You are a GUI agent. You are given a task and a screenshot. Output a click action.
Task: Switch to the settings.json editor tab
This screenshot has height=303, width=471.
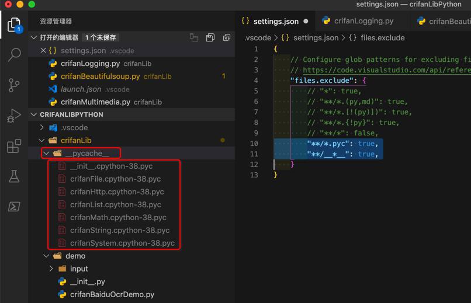pos(275,21)
